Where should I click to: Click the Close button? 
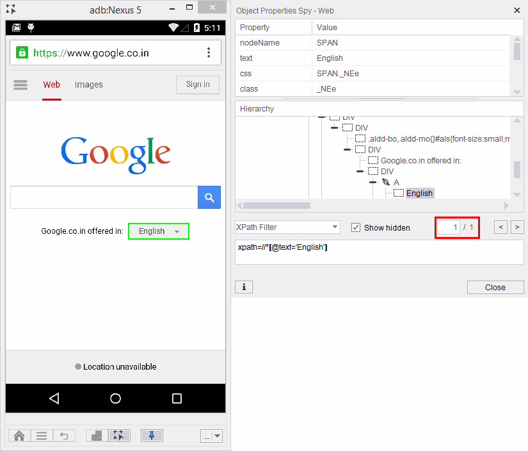(495, 287)
